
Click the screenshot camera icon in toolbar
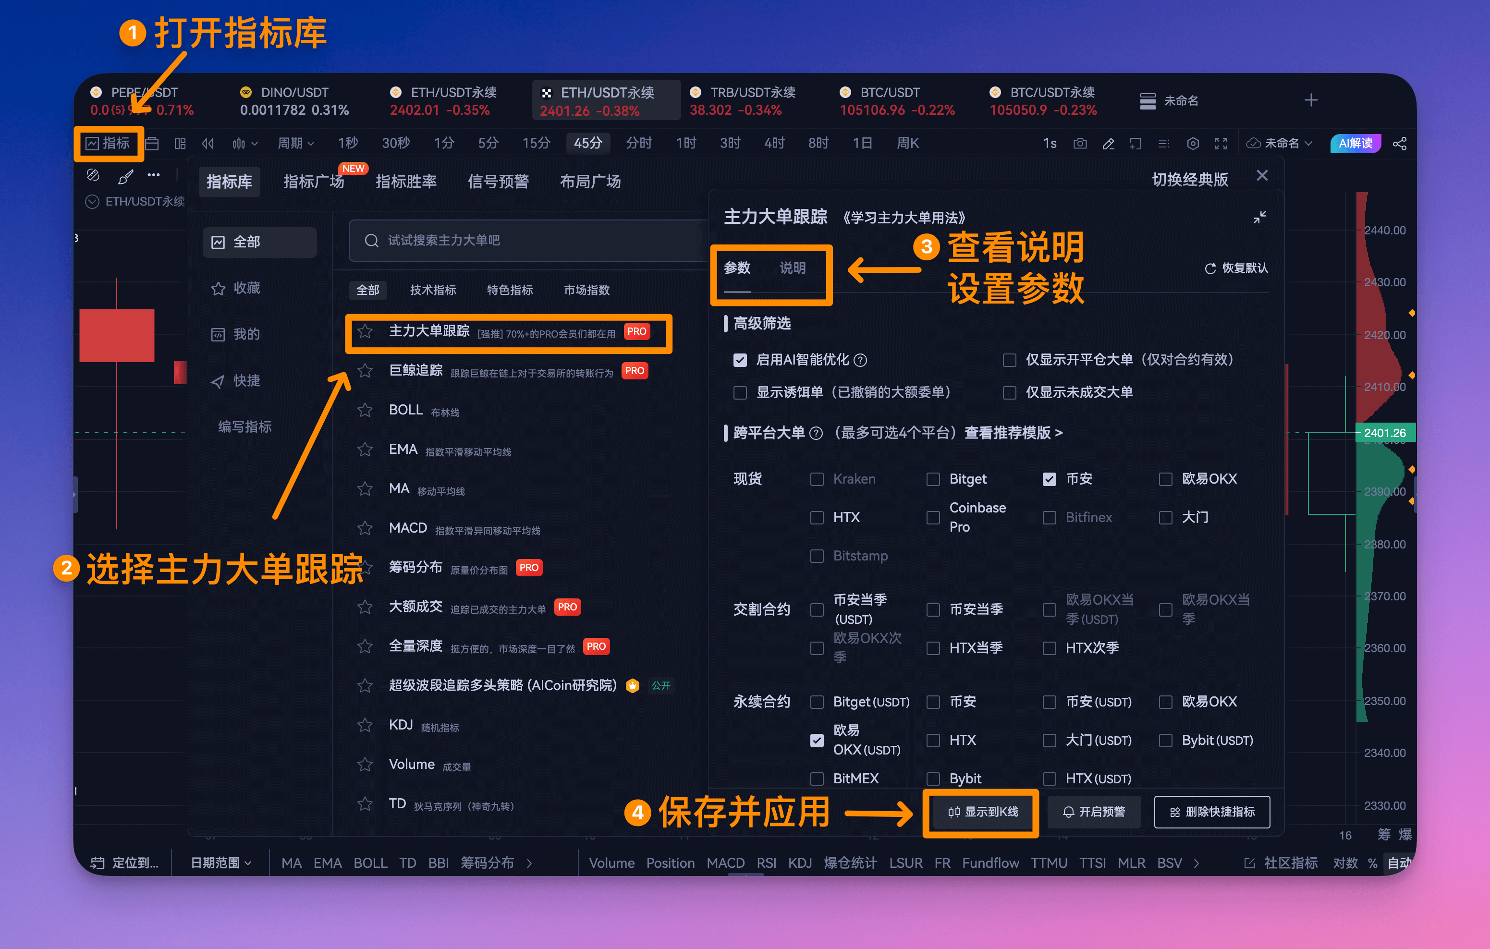pyautogui.click(x=1080, y=144)
